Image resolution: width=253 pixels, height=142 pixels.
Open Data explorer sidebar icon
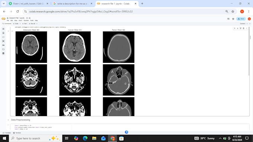[x=3, y=54]
